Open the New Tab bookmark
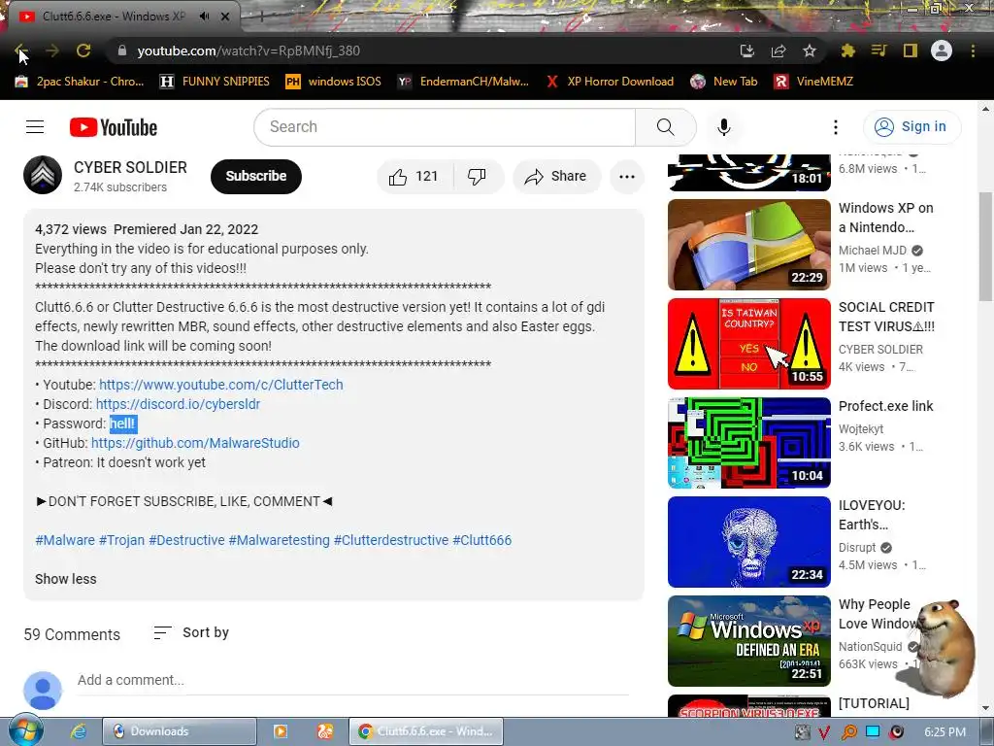 [724, 82]
